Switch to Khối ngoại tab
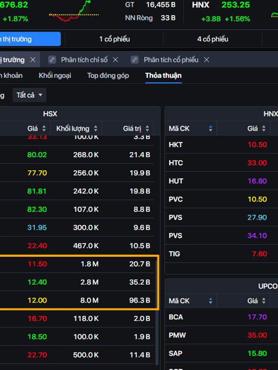The height and width of the screenshot is (370, 278). (x=55, y=75)
